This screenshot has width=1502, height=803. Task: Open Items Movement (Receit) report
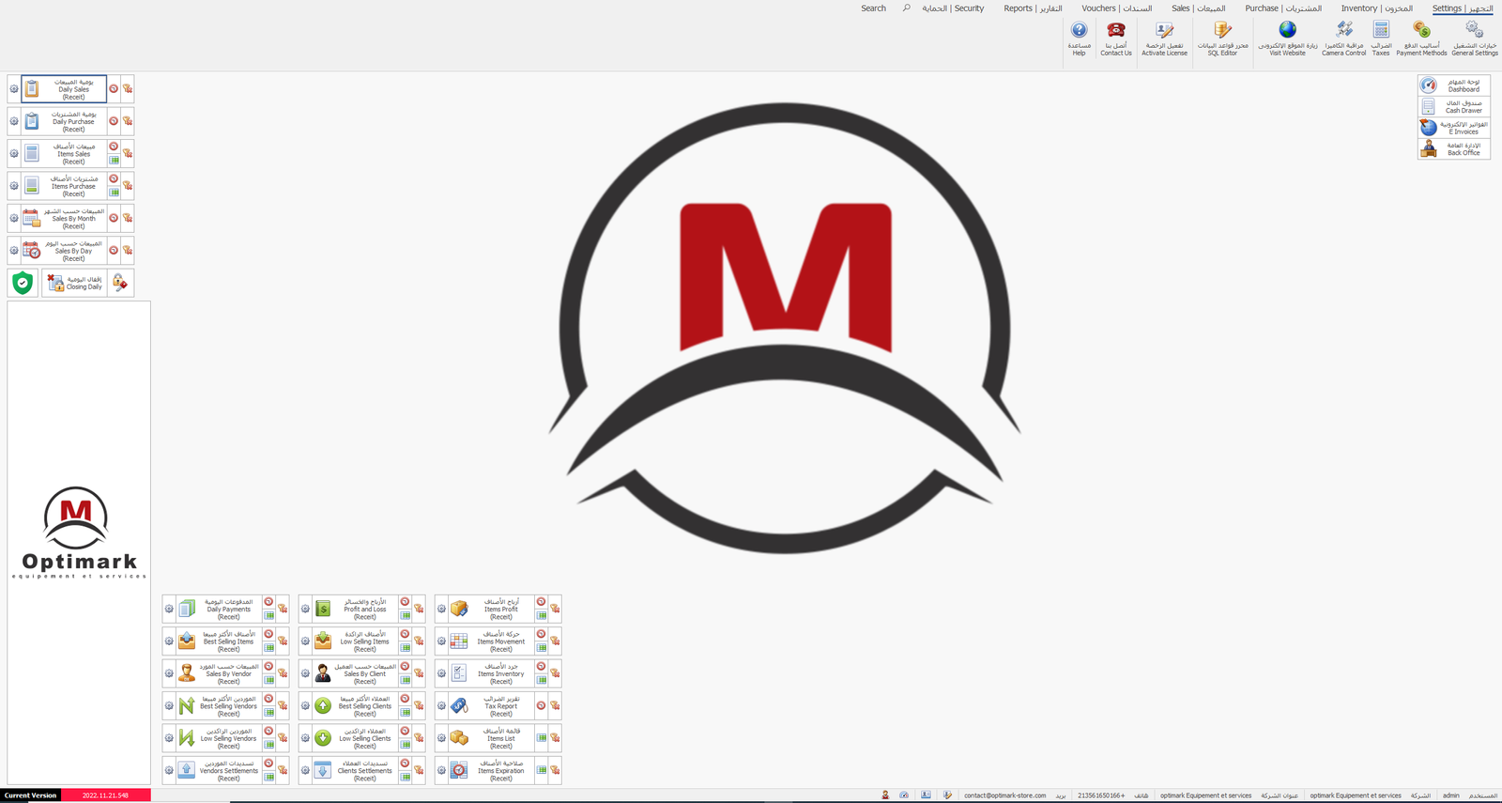[491, 641]
